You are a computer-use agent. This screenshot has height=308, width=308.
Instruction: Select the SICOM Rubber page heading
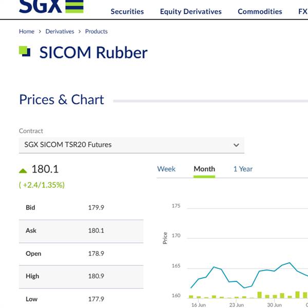coord(93,52)
